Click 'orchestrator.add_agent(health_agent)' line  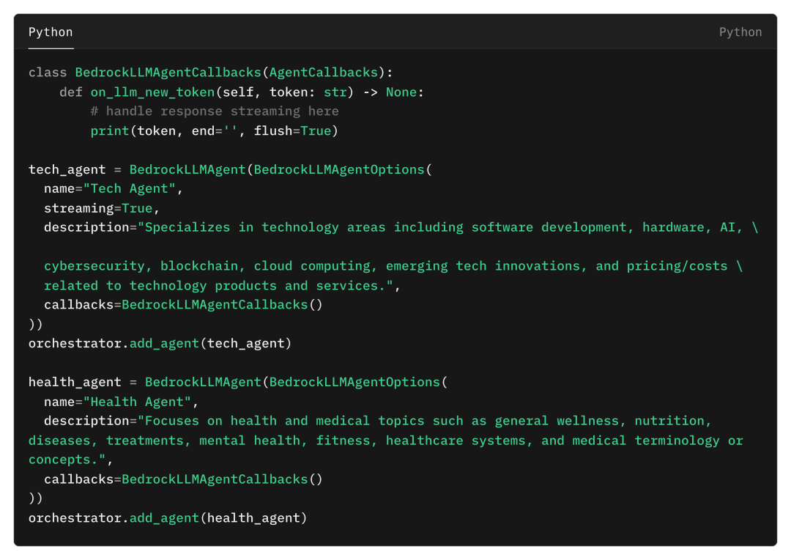pos(168,518)
